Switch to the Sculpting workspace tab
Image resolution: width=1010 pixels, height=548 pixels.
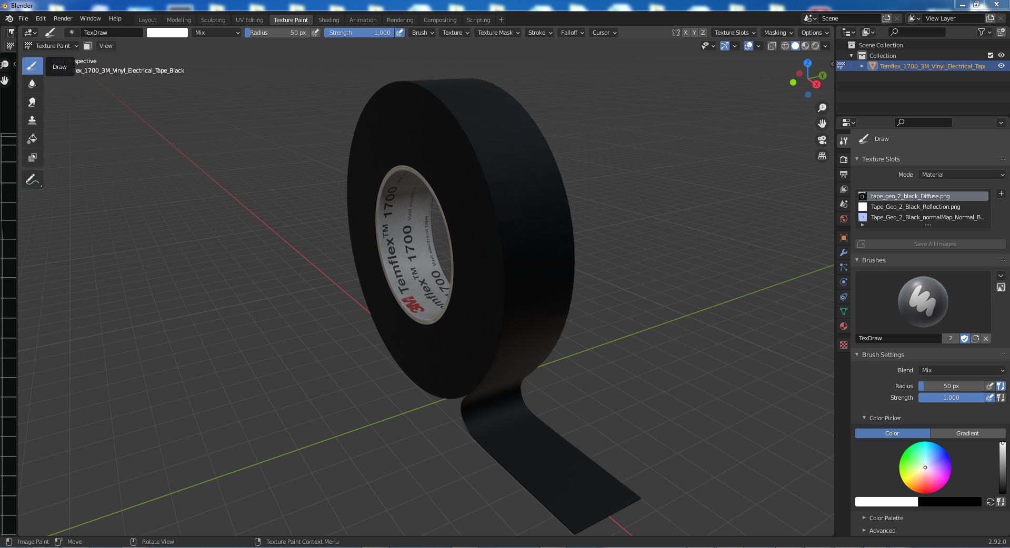coord(213,20)
